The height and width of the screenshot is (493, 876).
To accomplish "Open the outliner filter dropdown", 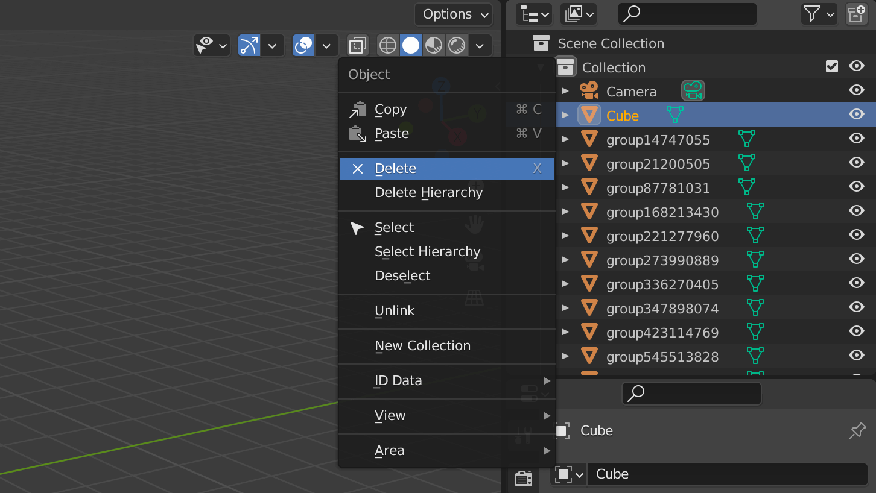I will pyautogui.click(x=819, y=14).
